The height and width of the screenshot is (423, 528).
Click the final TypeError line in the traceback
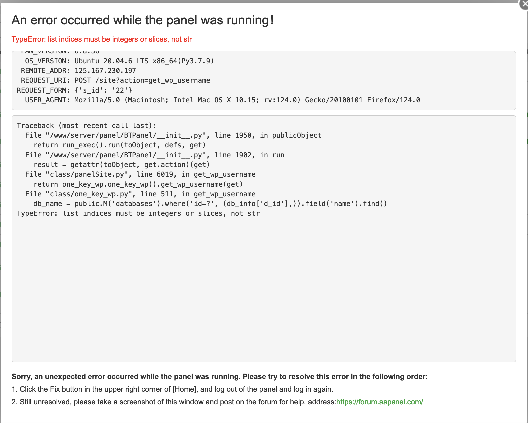138,213
